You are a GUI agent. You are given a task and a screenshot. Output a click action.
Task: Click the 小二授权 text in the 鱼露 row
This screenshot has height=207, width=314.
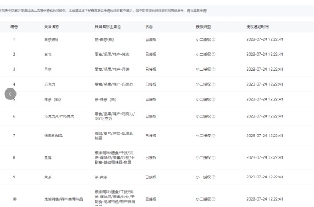coord(203,157)
